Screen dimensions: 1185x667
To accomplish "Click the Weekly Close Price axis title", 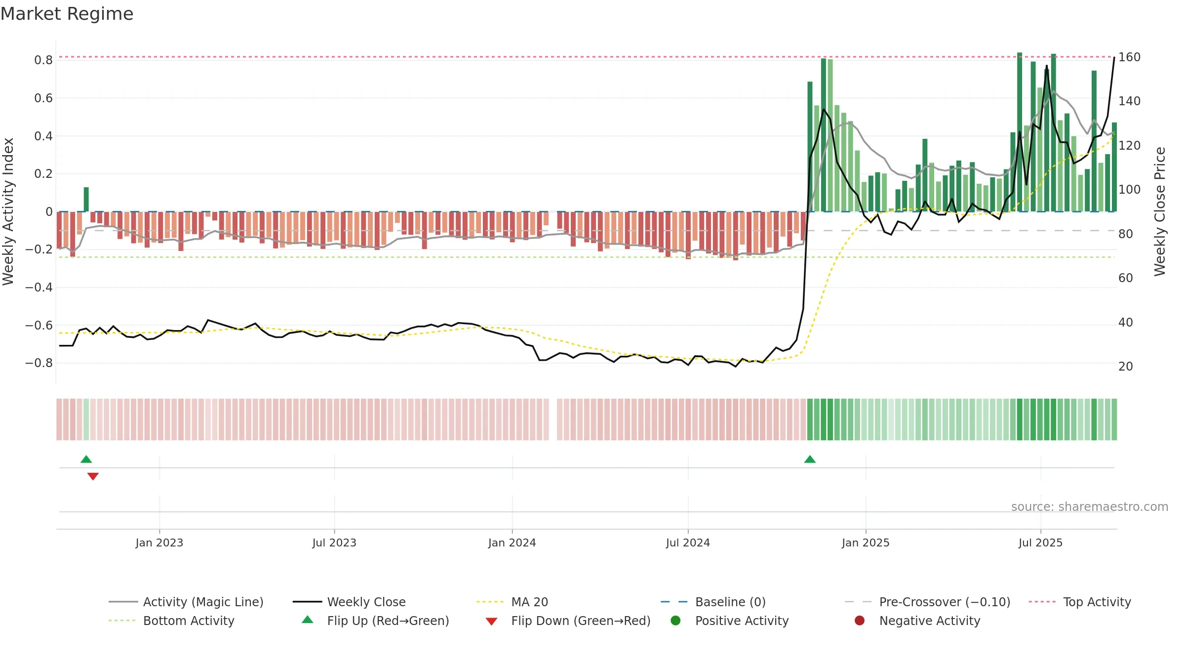I will coord(1160,211).
